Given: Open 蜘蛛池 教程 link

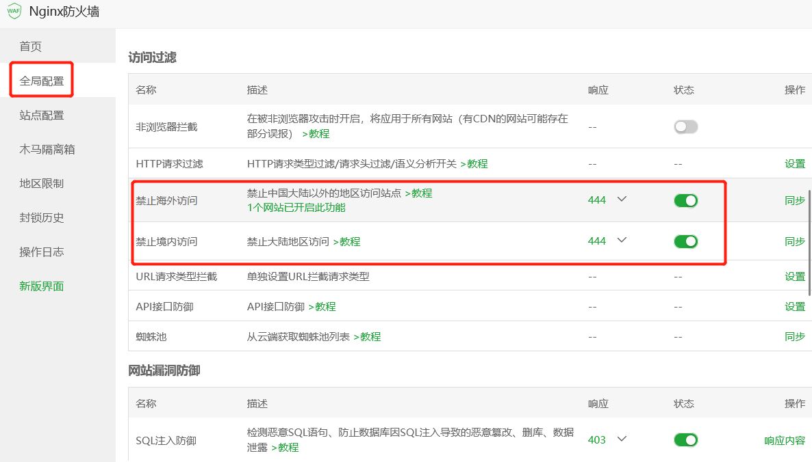Looking at the screenshot, I should click(367, 337).
